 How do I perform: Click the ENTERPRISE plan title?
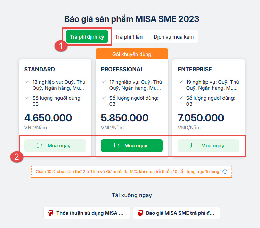[195, 69]
